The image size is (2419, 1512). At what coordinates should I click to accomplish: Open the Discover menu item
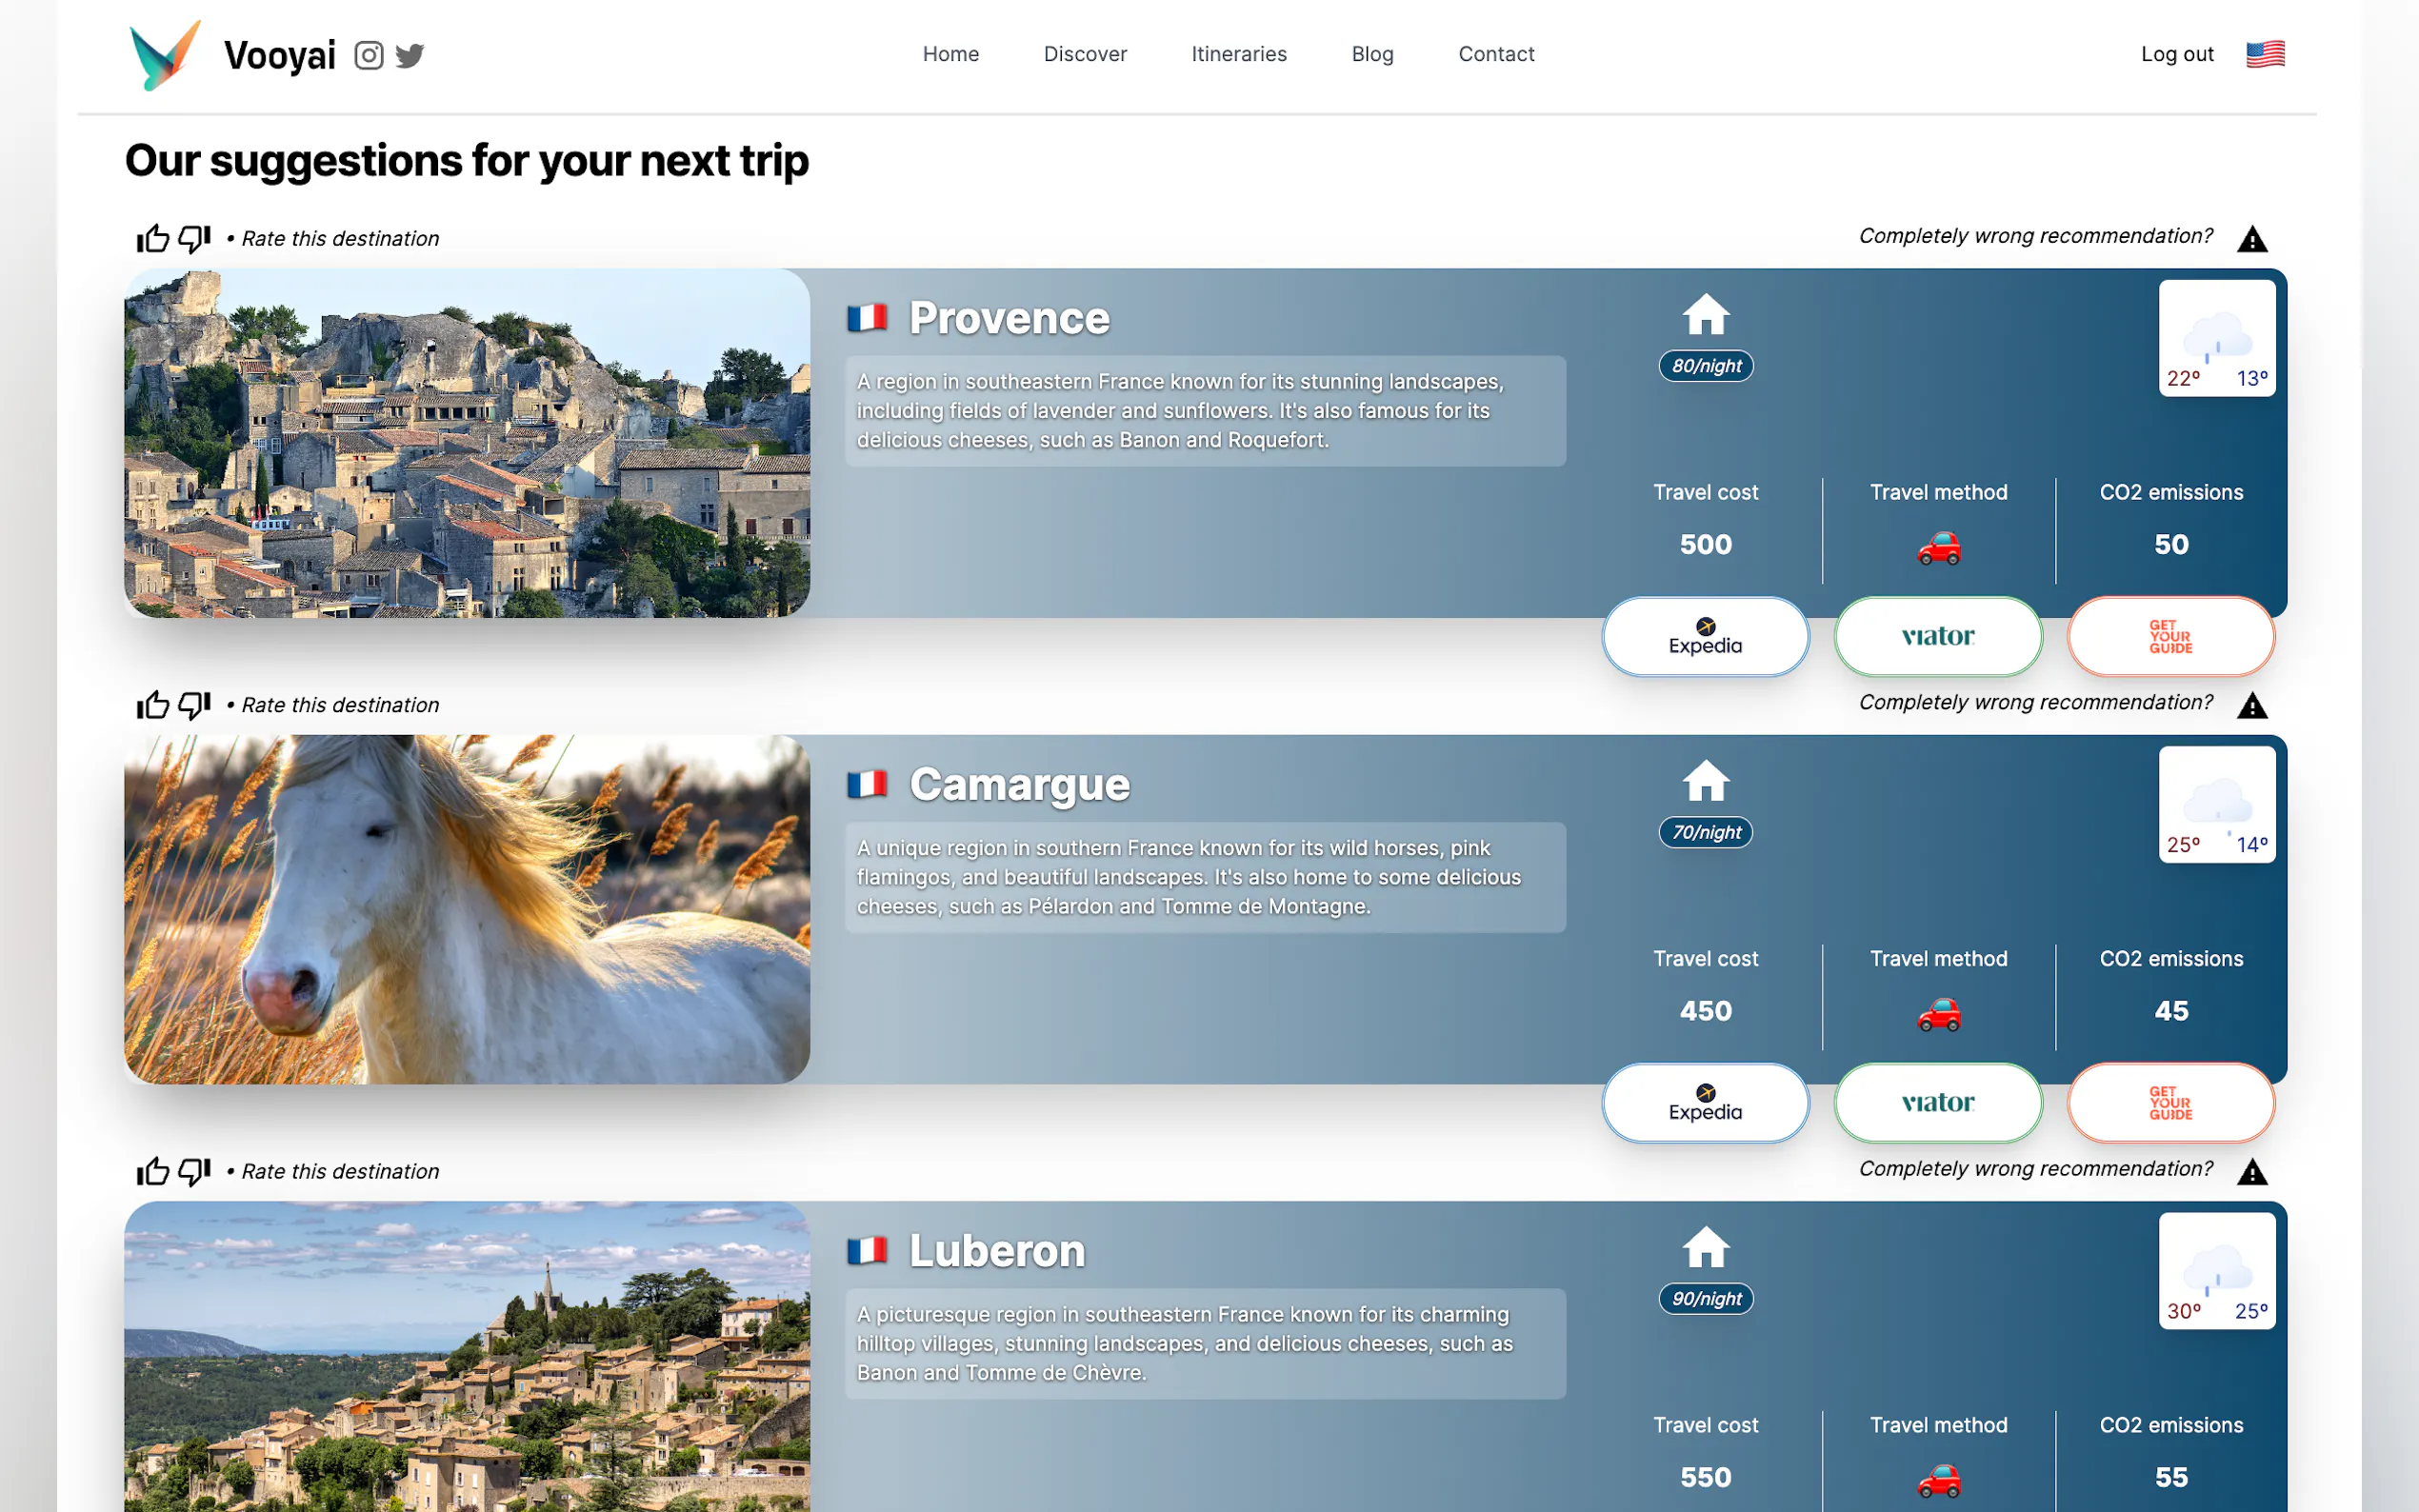[1085, 54]
